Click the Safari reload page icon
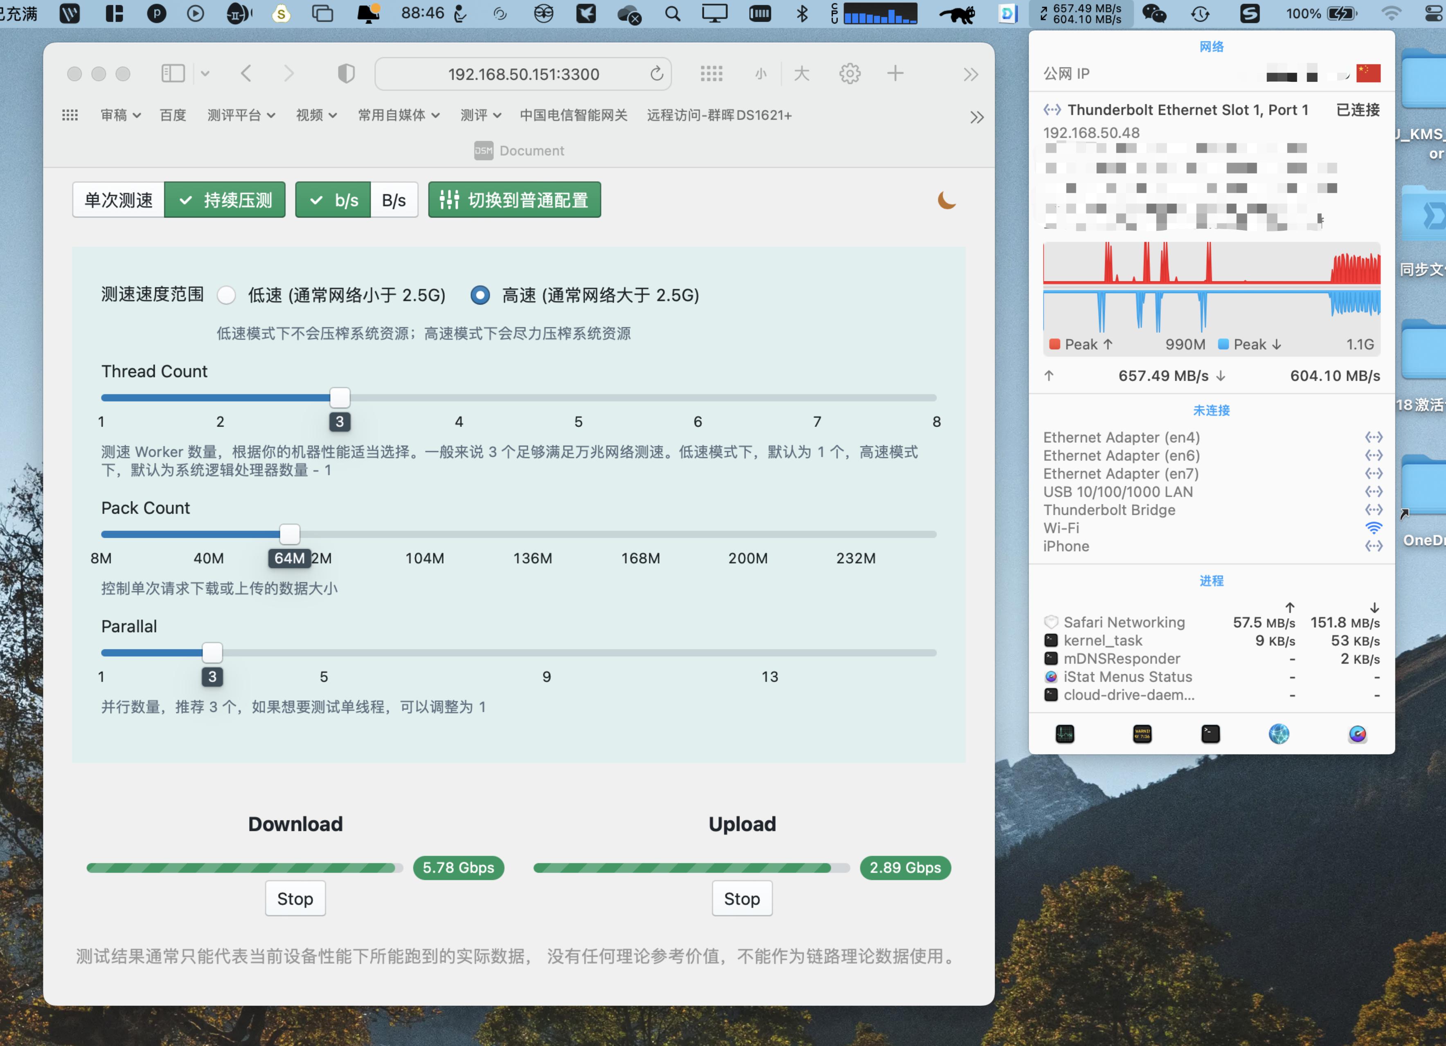 tap(656, 74)
